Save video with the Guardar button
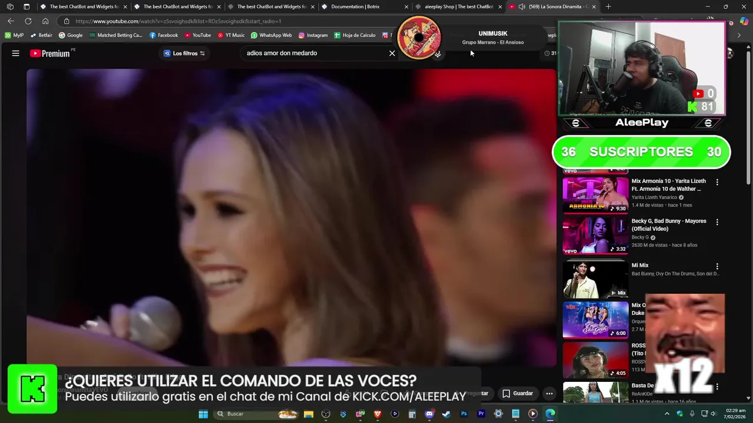753x423 pixels. pos(518,394)
